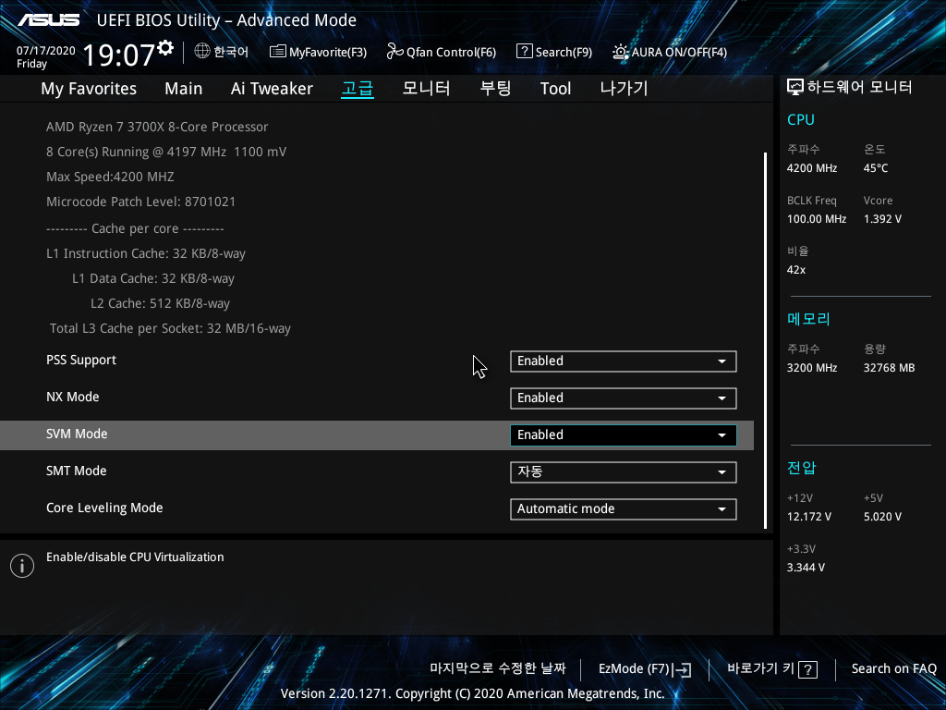Screen dimensions: 946x710
Task: Open the Ai Tweaker tab
Action: point(272,89)
